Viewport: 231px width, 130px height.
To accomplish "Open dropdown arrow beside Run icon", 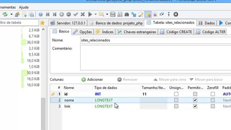I will coord(95,14).
